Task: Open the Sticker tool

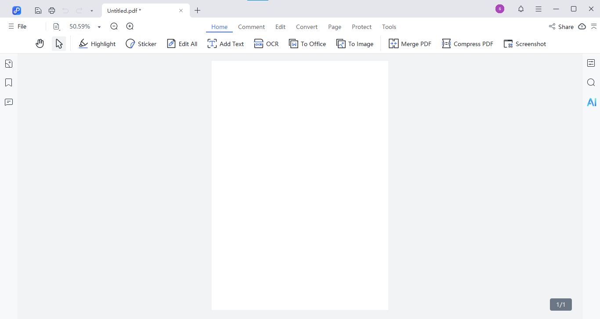Action: point(141,43)
